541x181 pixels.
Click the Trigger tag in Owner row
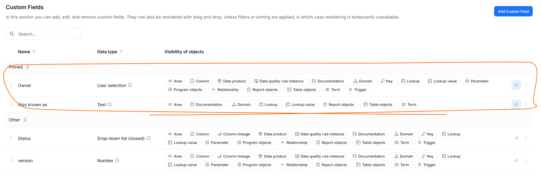coord(357,89)
